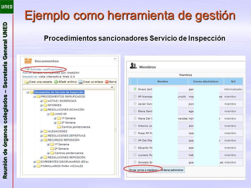
Task: Click status icon for Javier row
Action: pos(135,104)
